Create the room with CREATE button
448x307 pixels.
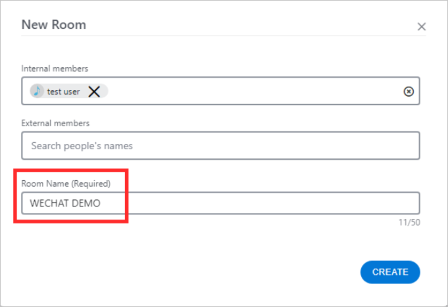coord(390,272)
